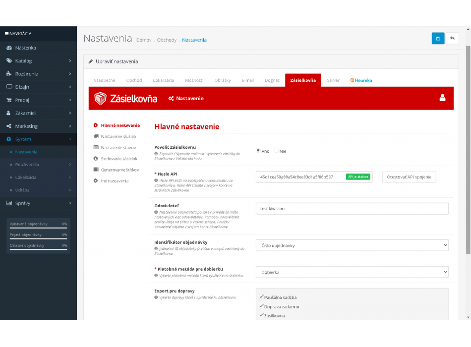
Task: Click the Systém gear icon
Action: coord(9,139)
